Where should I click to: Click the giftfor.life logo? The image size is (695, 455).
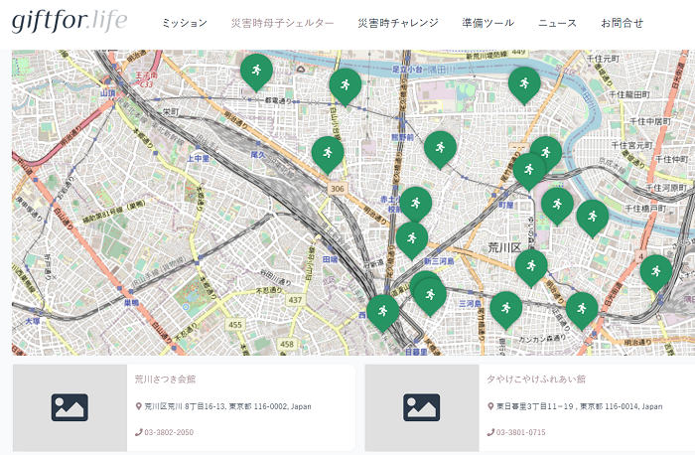coord(69,21)
